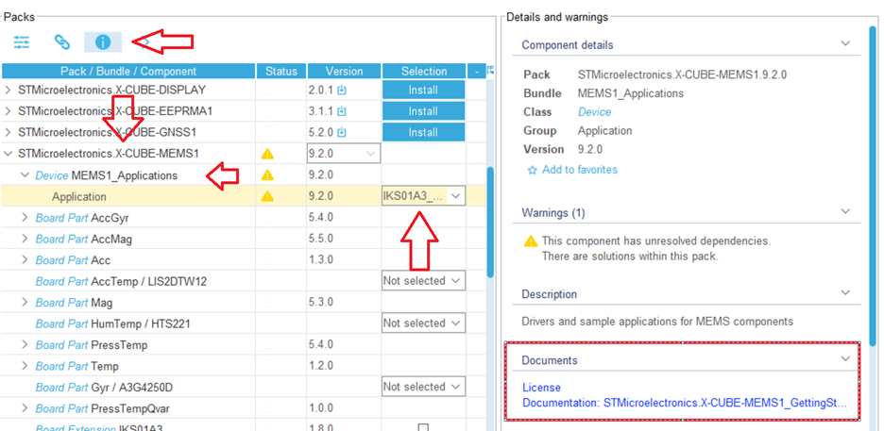The image size is (884, 431).
Task: Tick the IKS01A3 Board Extension checkbox
Action: (423, 427)
